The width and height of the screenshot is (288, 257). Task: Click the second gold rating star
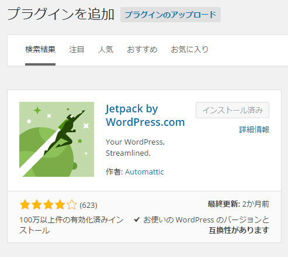pos(37,205)
